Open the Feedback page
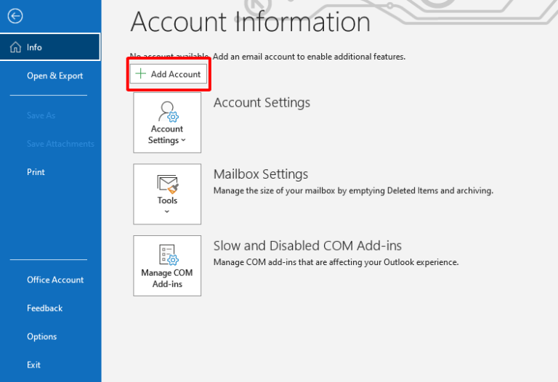The width and height of the screenshot is (558, 382). pyautogui.click(x=44, y=309)
